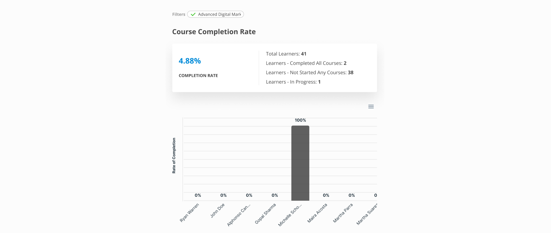
Task: Click the Martha Parra axis label
Action: pyautogui.click(x=343, y=213)
